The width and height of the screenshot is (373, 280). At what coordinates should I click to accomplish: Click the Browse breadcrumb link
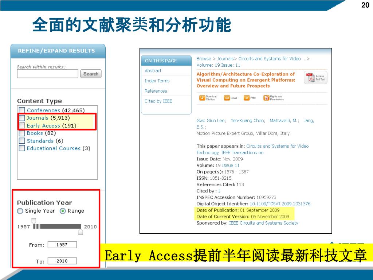click(x=204, y=59)
